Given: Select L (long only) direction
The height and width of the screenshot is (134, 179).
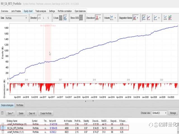Looking at the screenshot, I should coord(44,18).
